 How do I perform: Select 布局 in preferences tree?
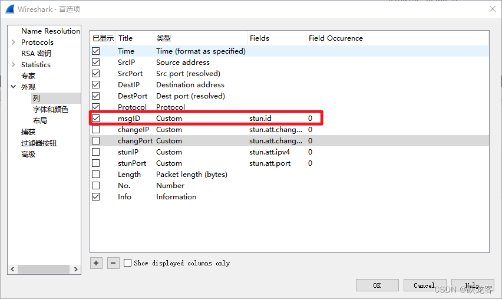pos(40,120)
